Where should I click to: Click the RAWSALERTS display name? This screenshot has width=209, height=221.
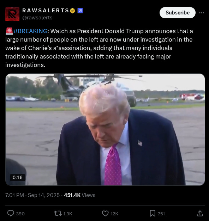click(46, 11)
